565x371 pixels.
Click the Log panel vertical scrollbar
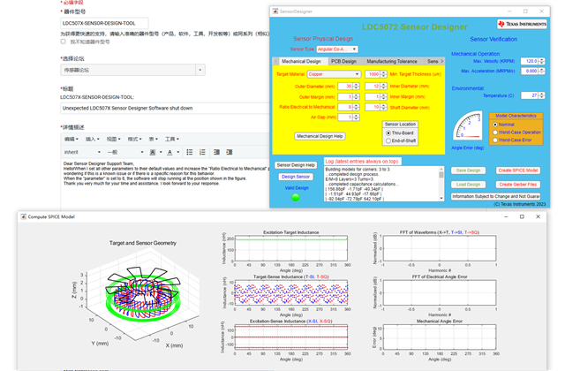click(441, 184)
